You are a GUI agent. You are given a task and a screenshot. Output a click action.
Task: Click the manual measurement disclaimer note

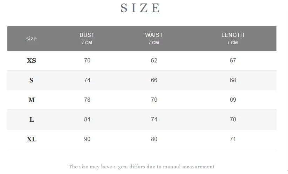click(x=142, y=167)
